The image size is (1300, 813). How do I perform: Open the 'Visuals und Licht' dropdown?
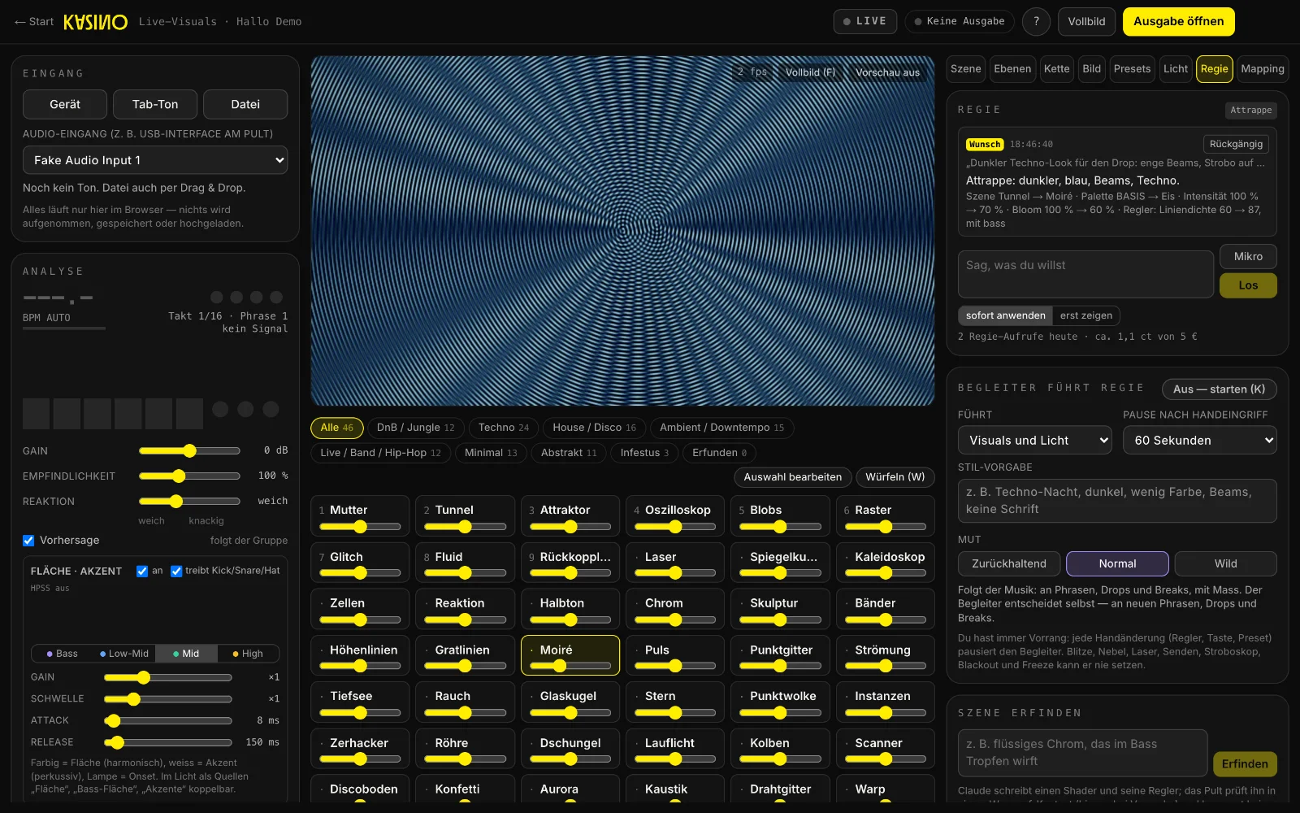pyautogui.click(x=1035, y=441)
